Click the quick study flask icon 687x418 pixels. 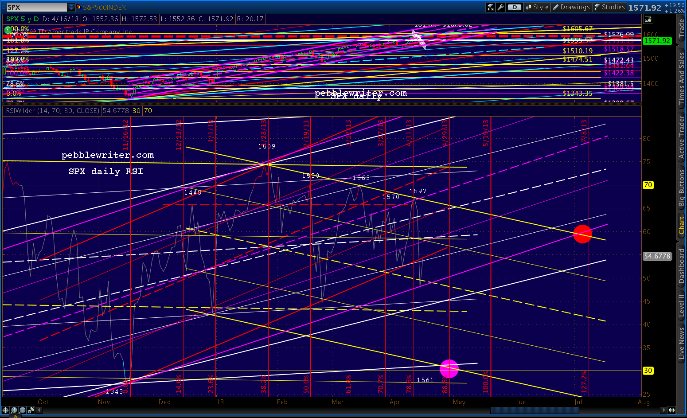click(490, 7)
